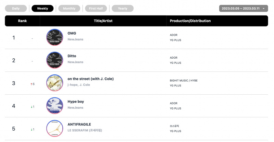Open the OMG song title link
The height and width of the screenshot is (142, 274).
point(72,33)
